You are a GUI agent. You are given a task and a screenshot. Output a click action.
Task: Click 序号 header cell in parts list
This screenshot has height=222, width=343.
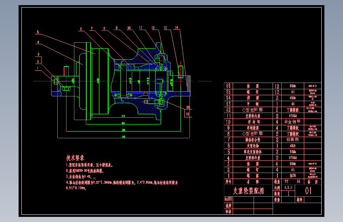228,182
